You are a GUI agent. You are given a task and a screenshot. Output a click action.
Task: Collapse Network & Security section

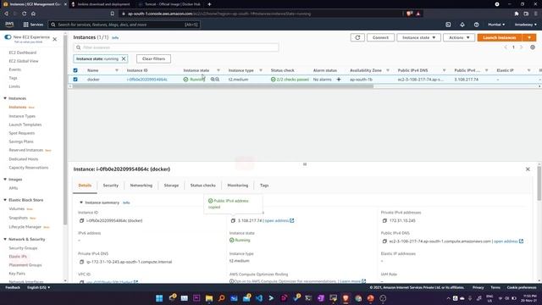click(x=5, y=239)
